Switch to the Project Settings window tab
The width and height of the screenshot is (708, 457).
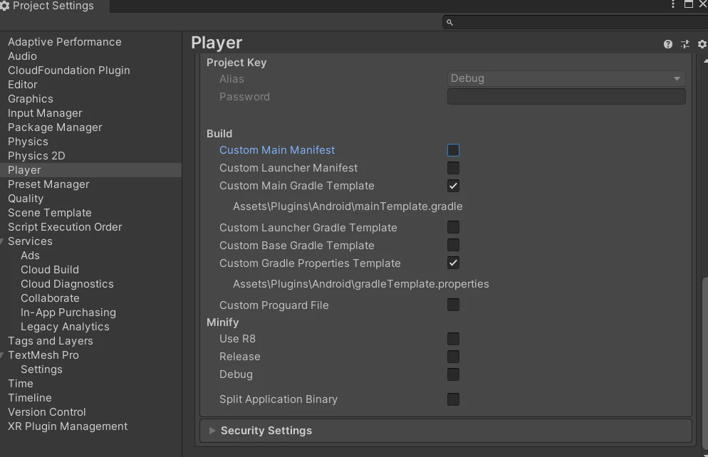click(x=50, y=6)
